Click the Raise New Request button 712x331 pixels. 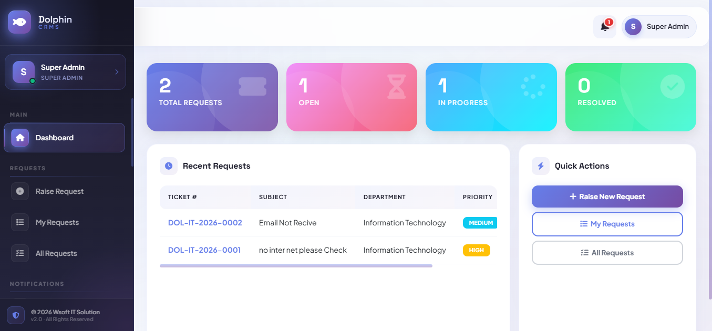tap(607, 196)
